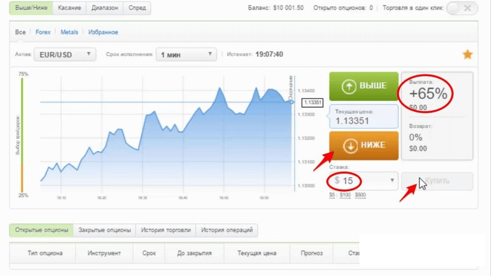
Task: Switch to the Касание tab
Action: pos(69,8)
